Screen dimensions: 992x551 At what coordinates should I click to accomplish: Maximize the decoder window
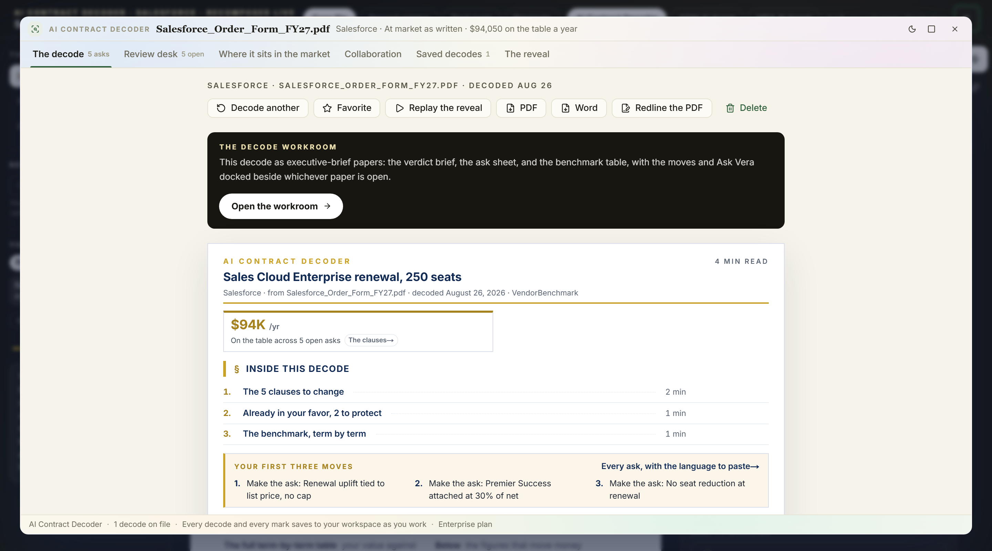tap(931, 29)
